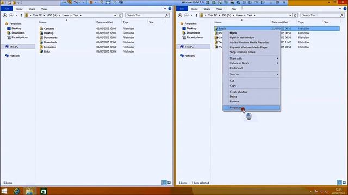Select the Documents folder icon in HDD window

(41, 37)
